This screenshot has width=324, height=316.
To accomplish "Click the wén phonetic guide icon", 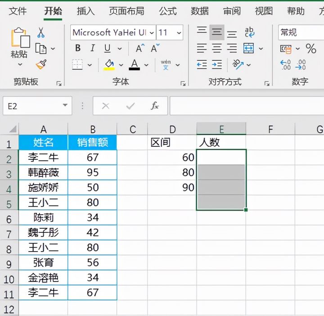I will [166, 65].
